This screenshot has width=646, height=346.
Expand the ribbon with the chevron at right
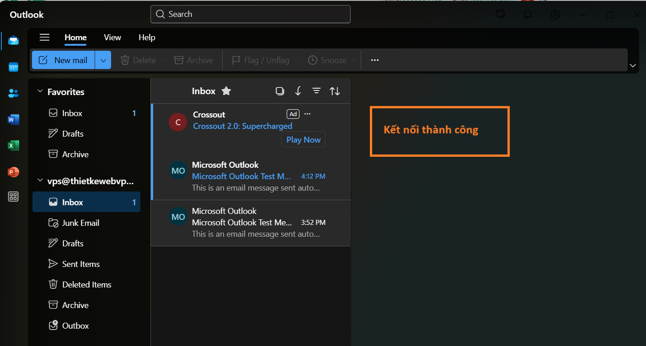(633, 66)
